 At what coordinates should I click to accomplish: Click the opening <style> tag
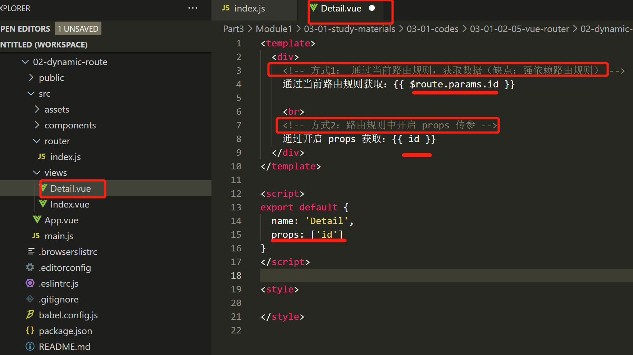tap(280, 289)
